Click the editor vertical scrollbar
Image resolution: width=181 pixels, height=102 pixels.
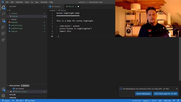click(180, 59)
